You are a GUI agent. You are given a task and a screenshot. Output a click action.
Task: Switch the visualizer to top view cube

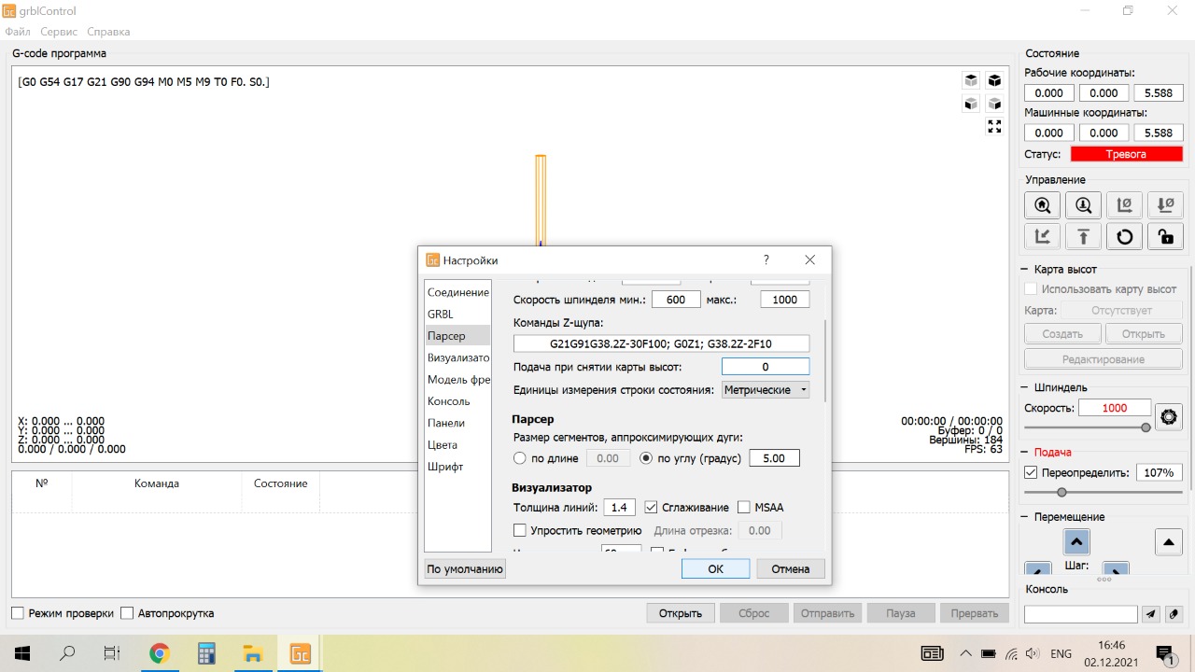pyautogui.click(x=971, y=80)
